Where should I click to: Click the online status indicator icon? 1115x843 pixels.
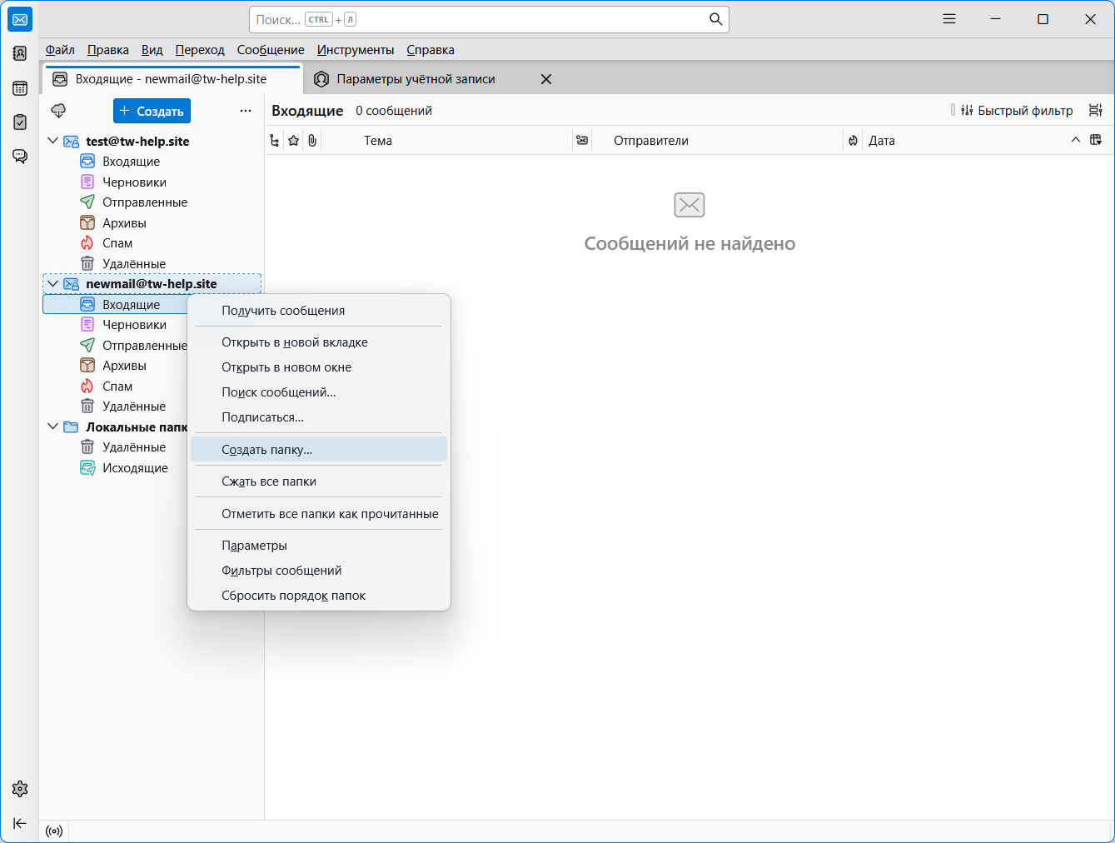point(54,831)
